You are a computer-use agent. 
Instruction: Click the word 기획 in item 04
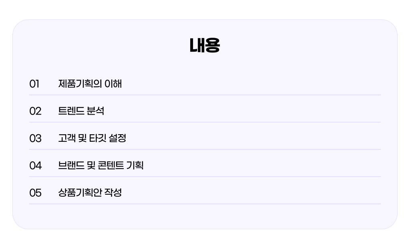click(135, 165)
